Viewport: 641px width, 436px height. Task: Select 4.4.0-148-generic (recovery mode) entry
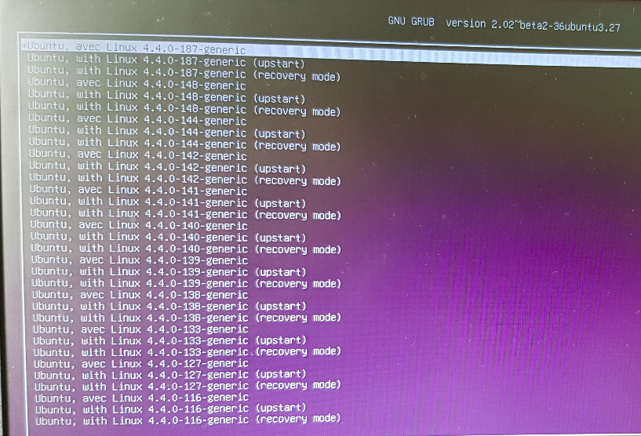click(184, 109)
